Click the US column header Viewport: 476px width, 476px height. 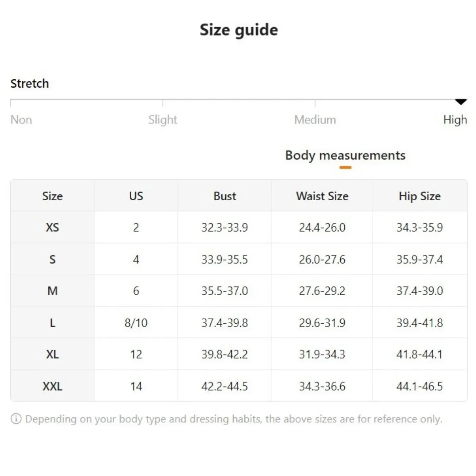pos(136,196)
